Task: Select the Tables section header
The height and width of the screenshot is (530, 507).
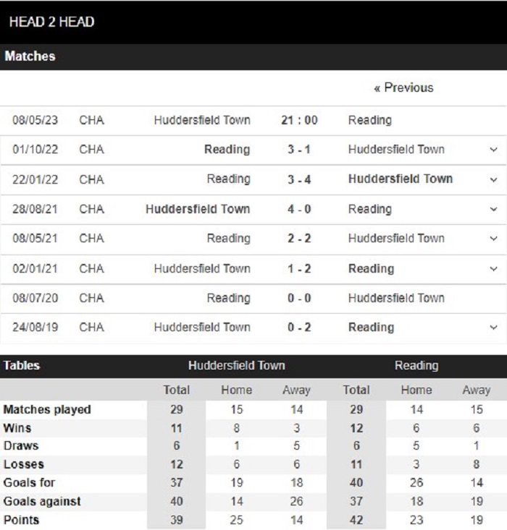Action: coord(22,365)
